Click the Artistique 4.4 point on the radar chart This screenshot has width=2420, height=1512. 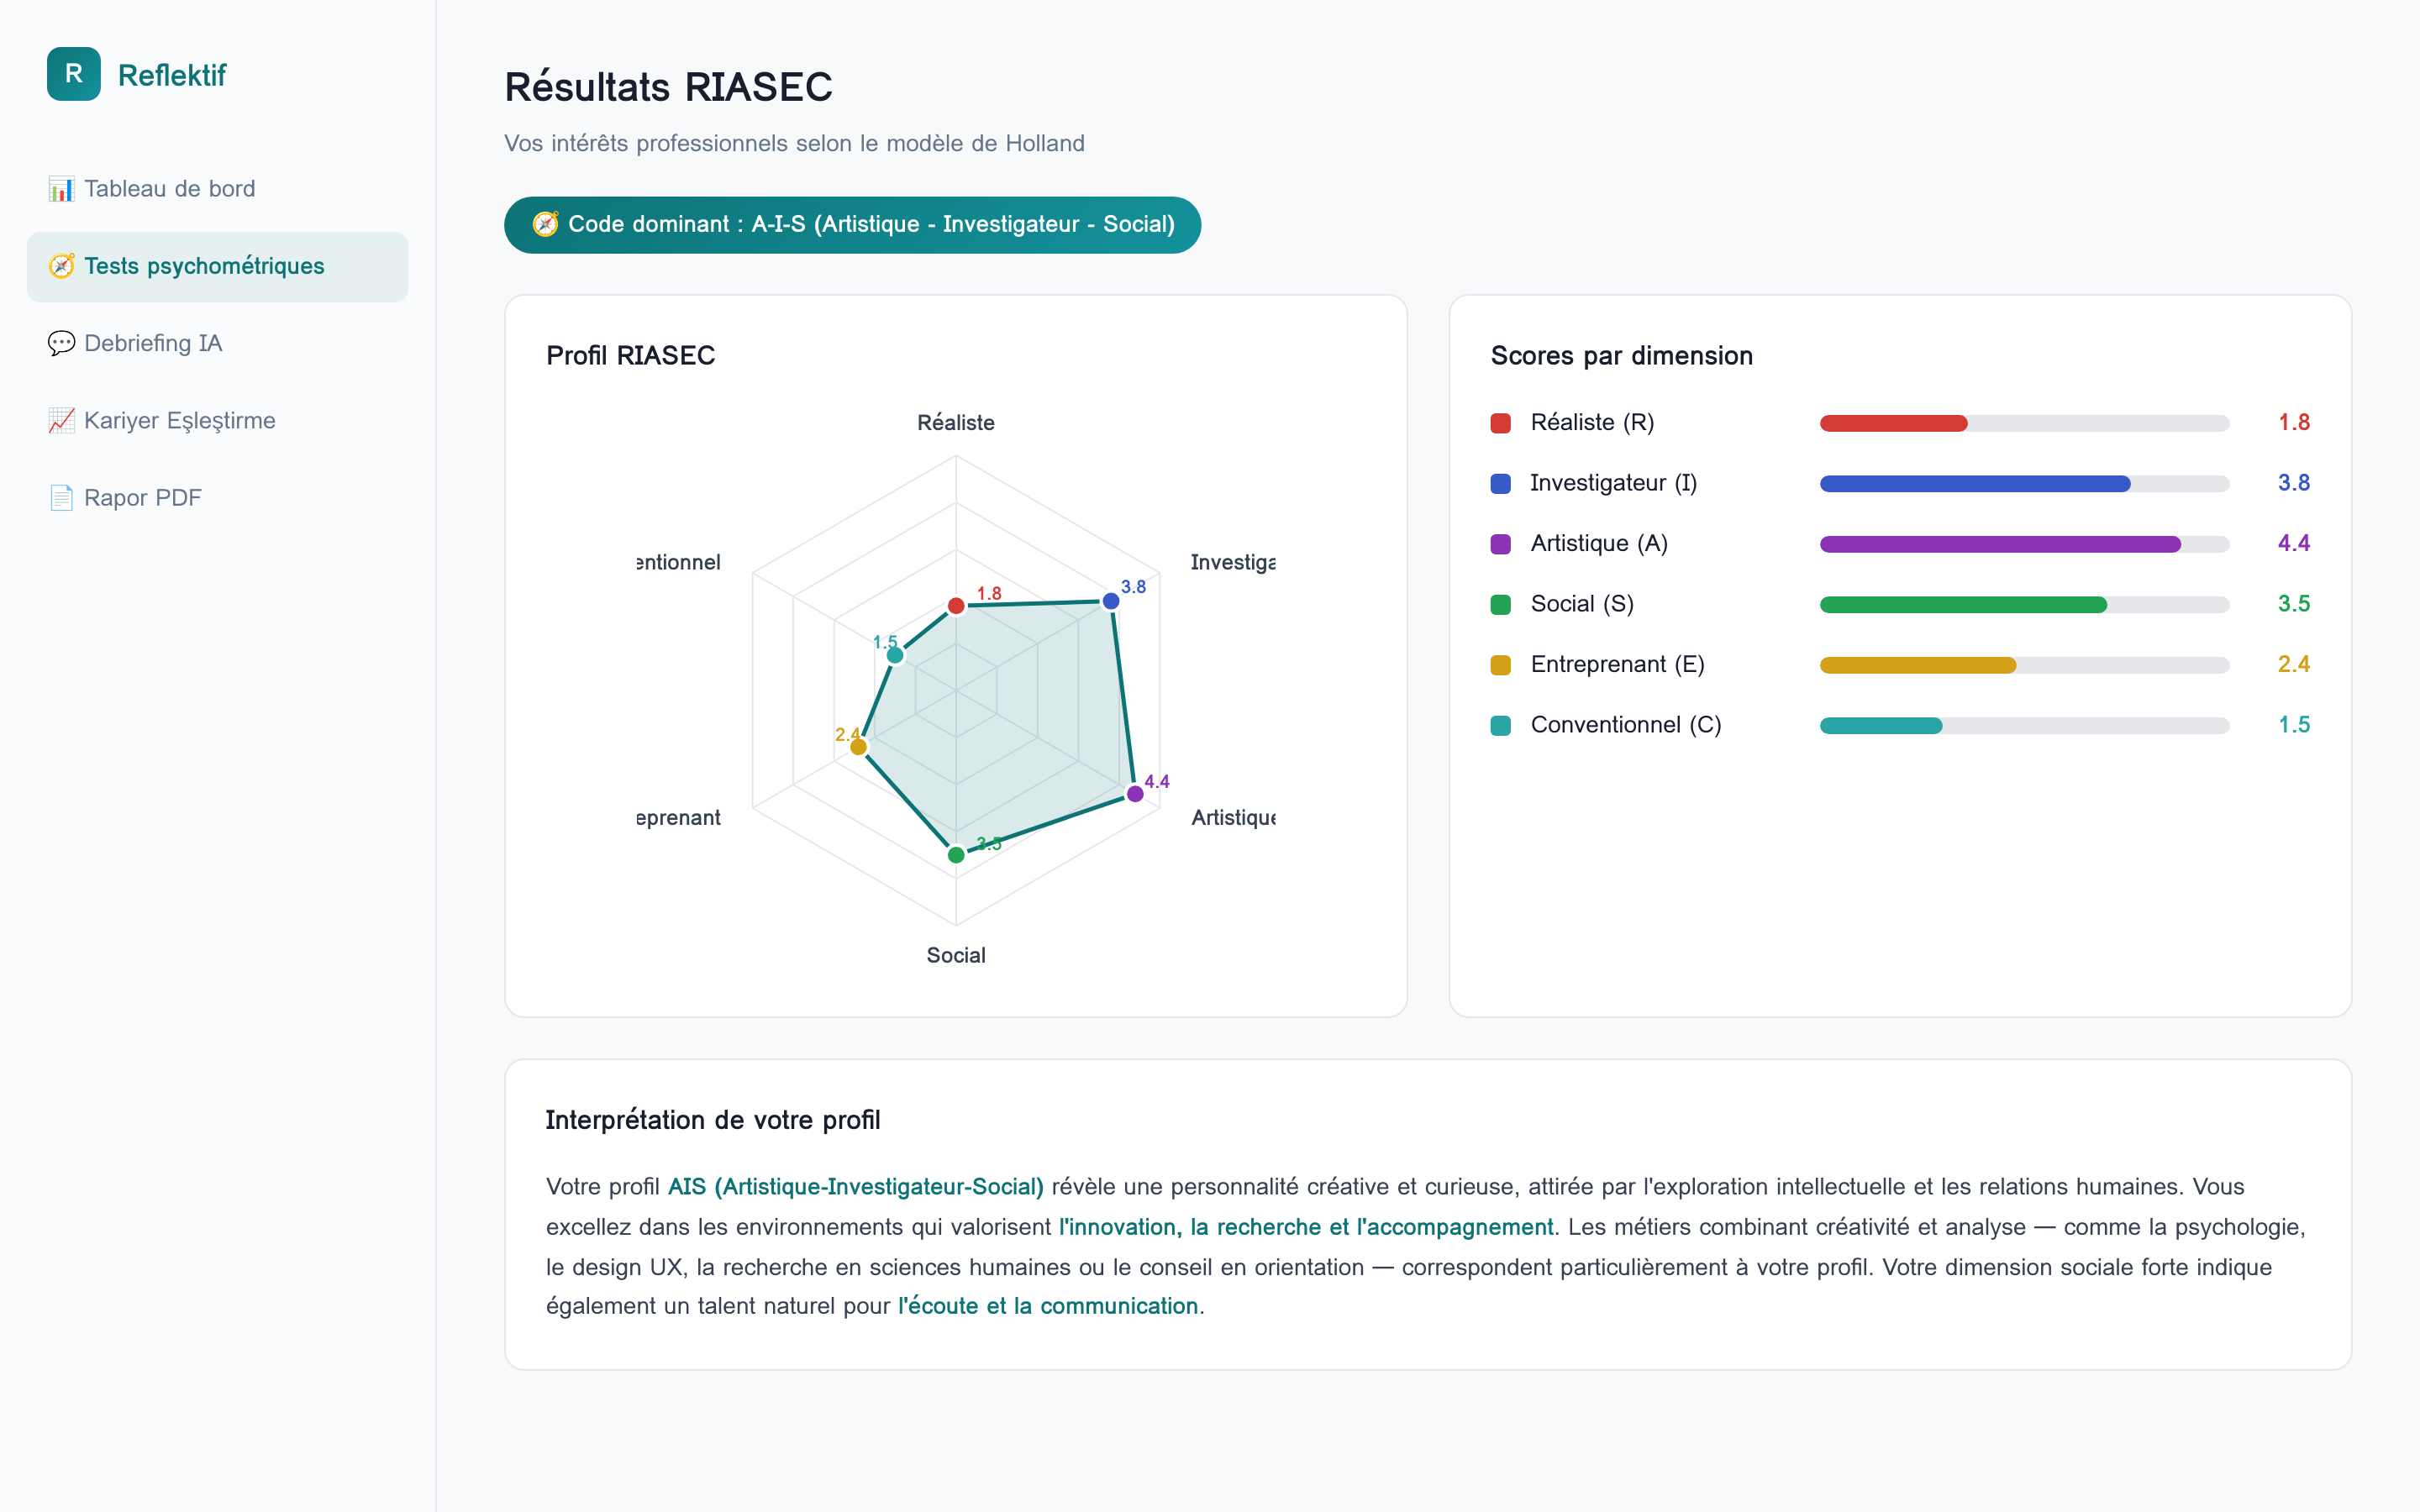point(1135,794)
